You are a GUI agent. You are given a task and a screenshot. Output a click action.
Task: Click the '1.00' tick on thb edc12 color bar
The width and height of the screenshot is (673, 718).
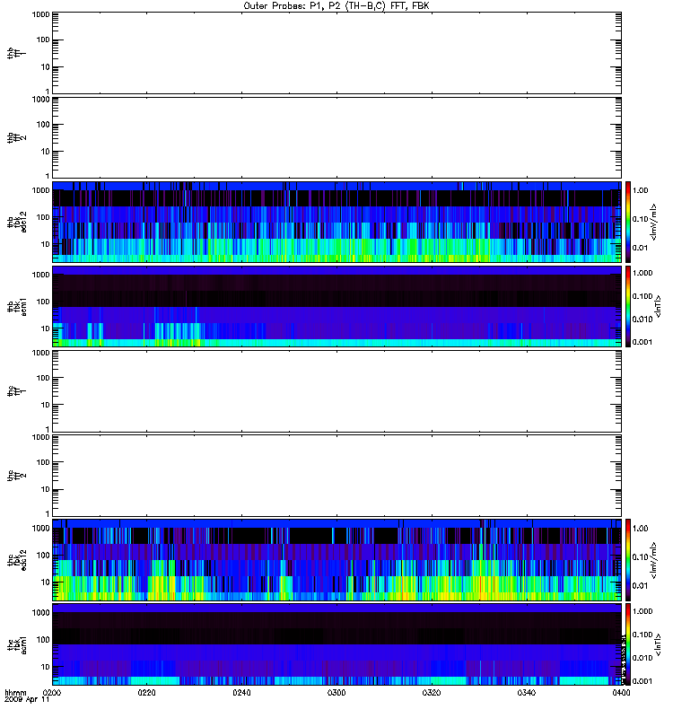click(x=640, y=190)
